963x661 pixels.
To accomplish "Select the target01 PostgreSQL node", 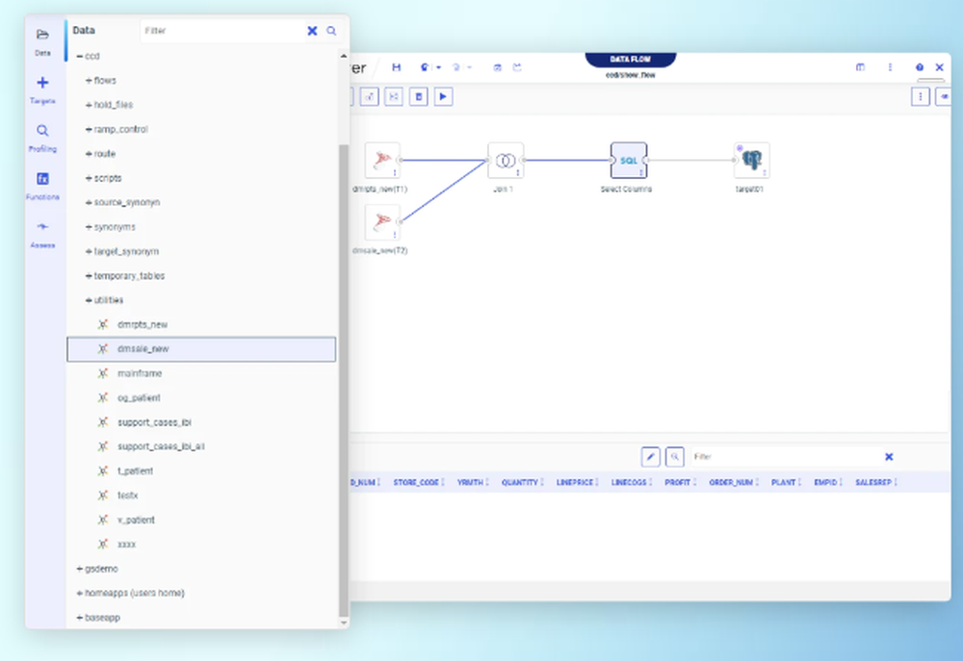I will pos(752,160).
